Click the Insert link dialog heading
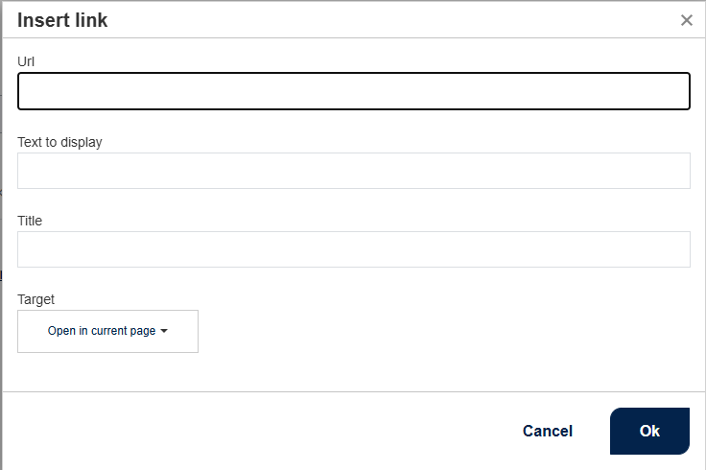 (x=62, y=20)
